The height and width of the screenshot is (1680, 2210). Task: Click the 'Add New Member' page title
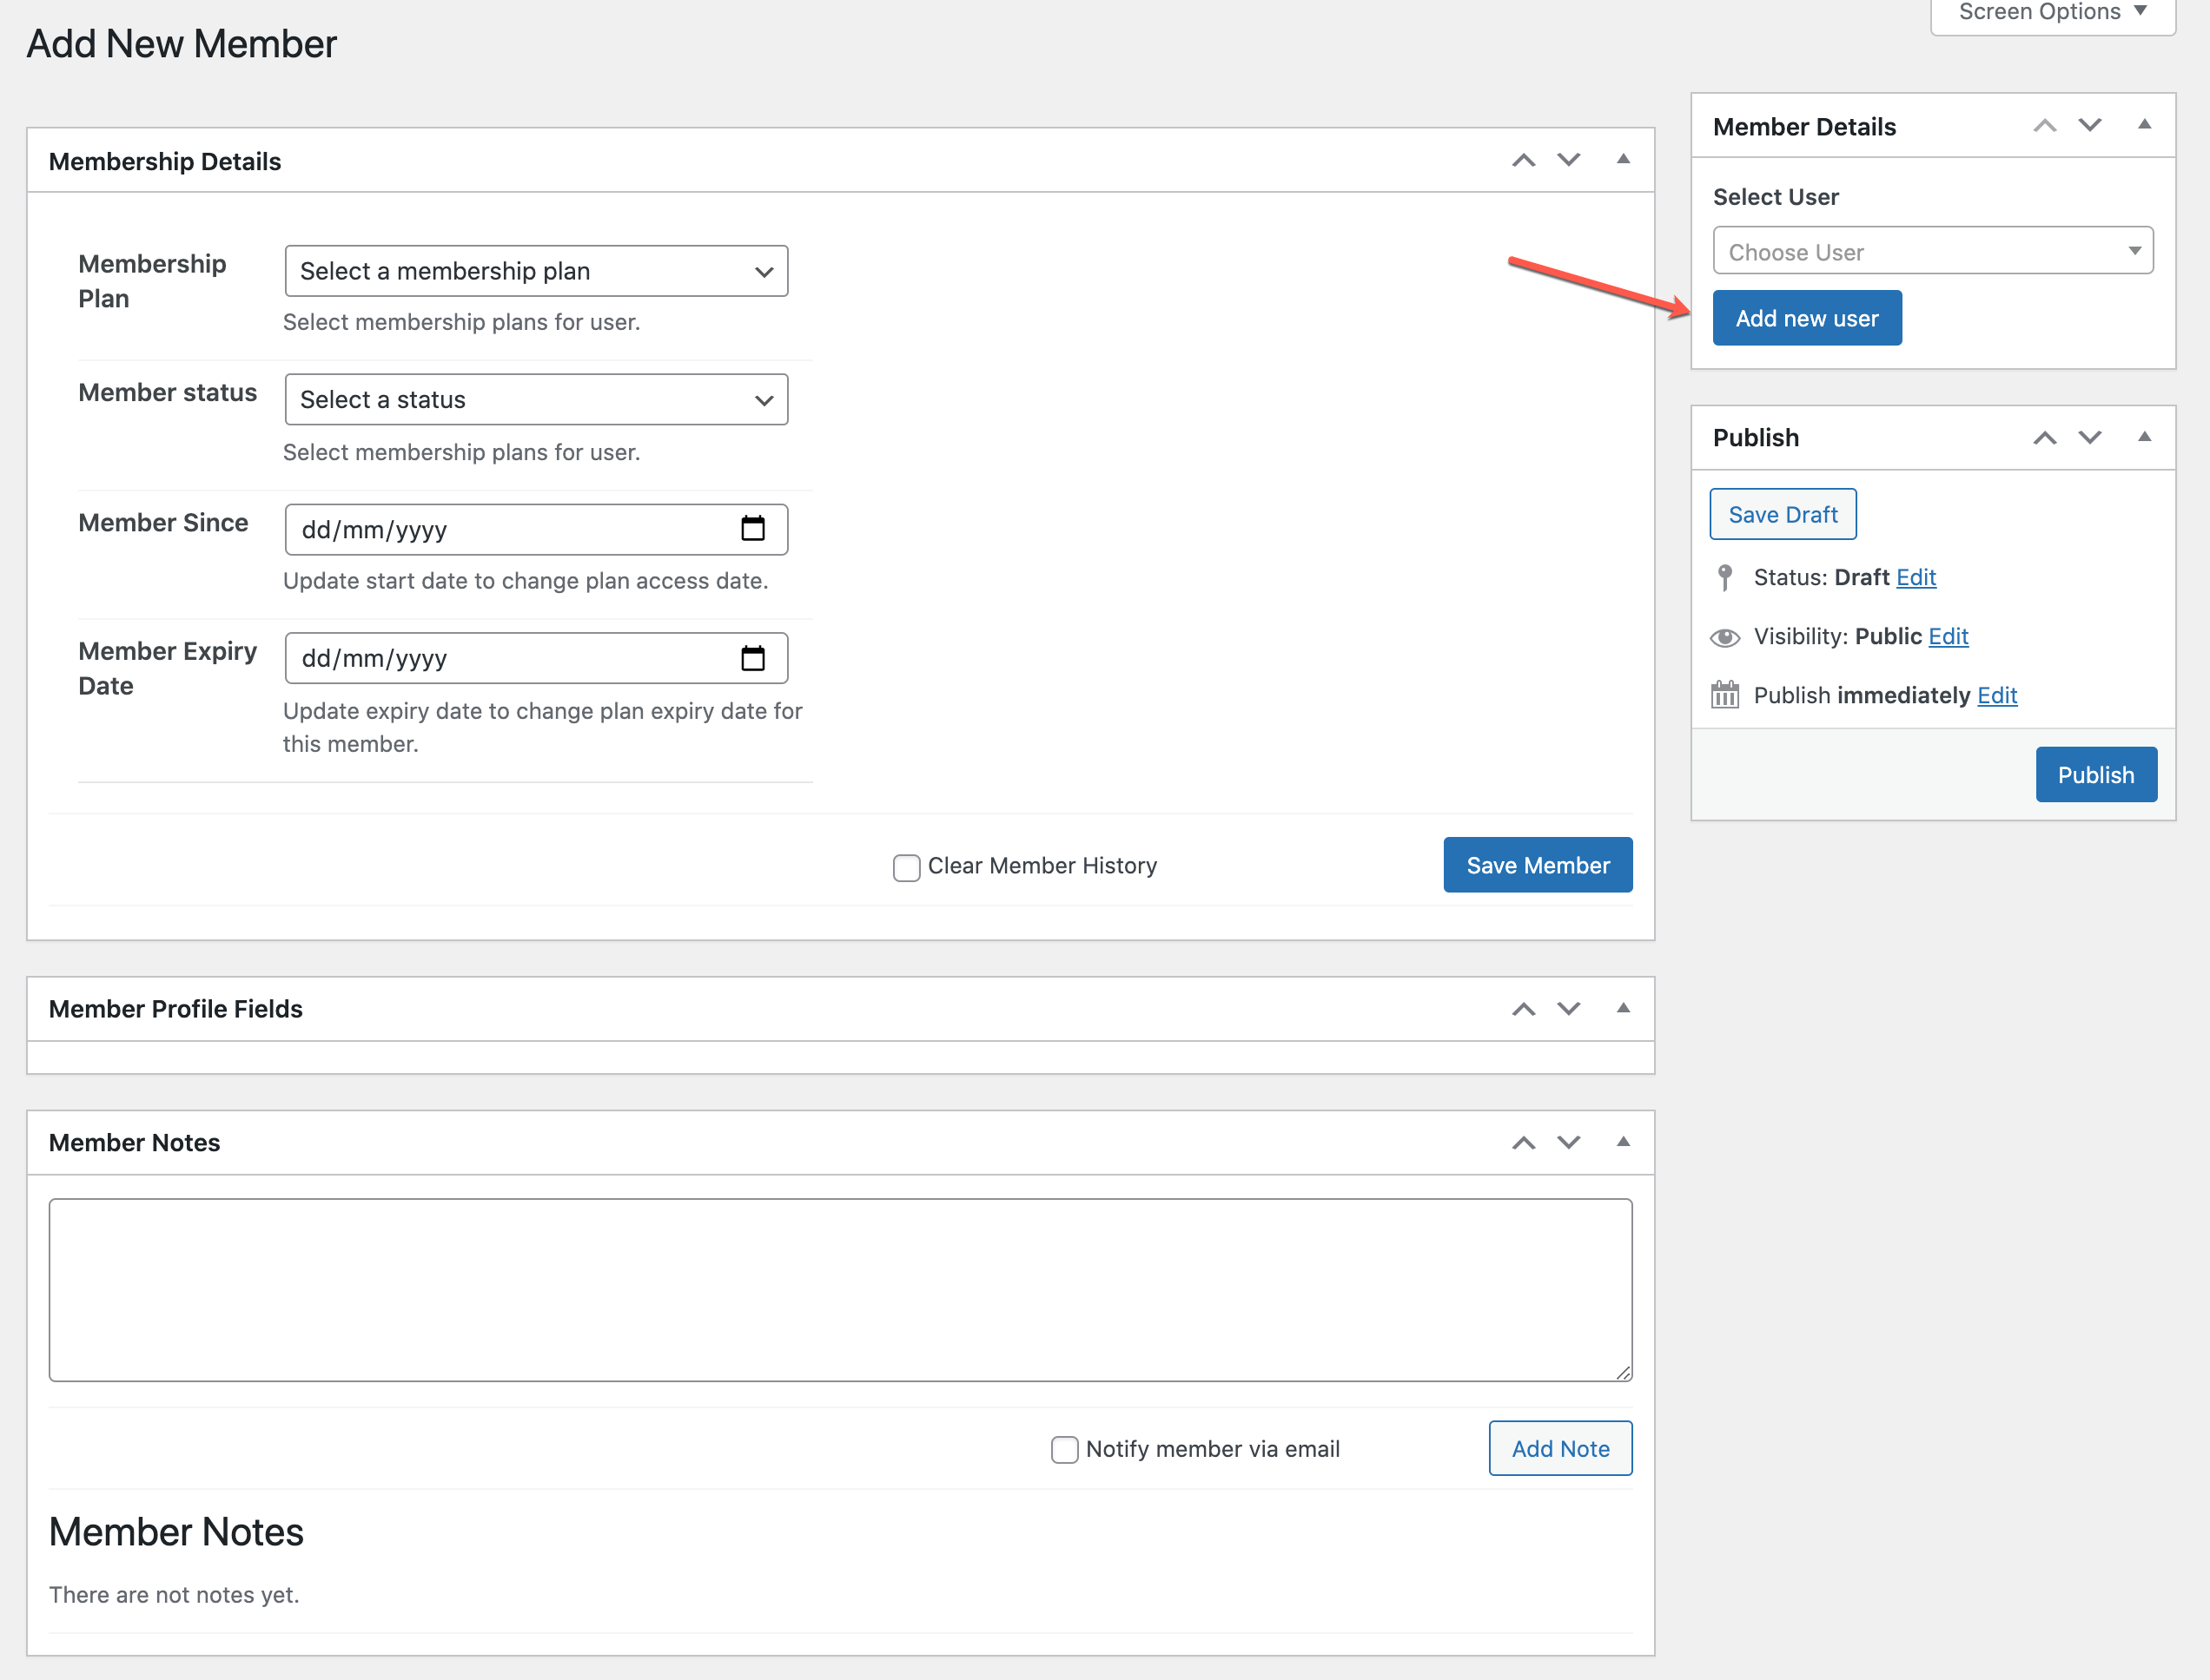pos(181,44)
